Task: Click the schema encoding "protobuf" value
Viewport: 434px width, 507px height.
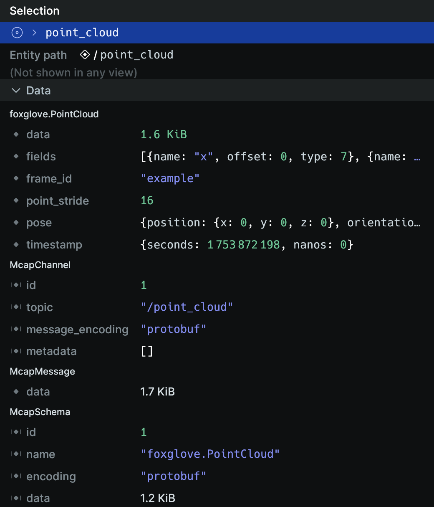Action: [174, 477]
